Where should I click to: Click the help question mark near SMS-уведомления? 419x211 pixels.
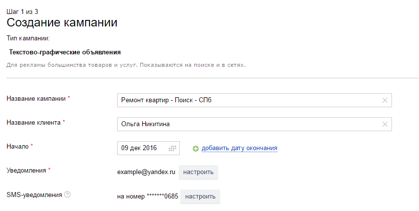pyautogui.click(x=68, y=195)
